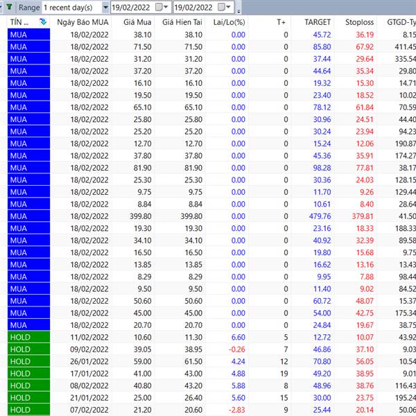
Task: Click Stoploss value 56.05
Action: tap(365, 361)
